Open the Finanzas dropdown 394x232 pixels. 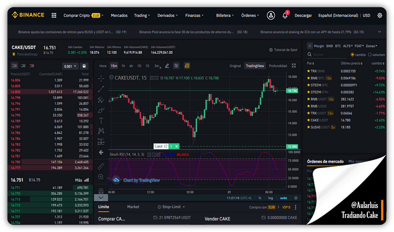pyautogui.click(x=194, y=15)
